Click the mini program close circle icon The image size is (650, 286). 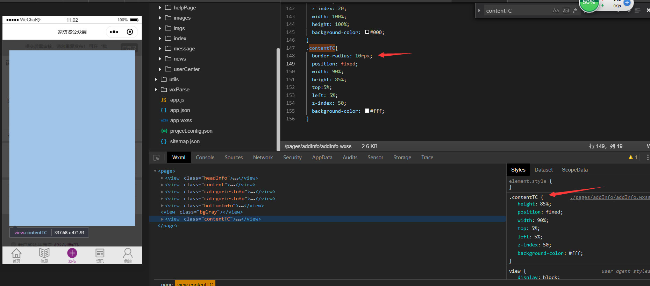130,32
